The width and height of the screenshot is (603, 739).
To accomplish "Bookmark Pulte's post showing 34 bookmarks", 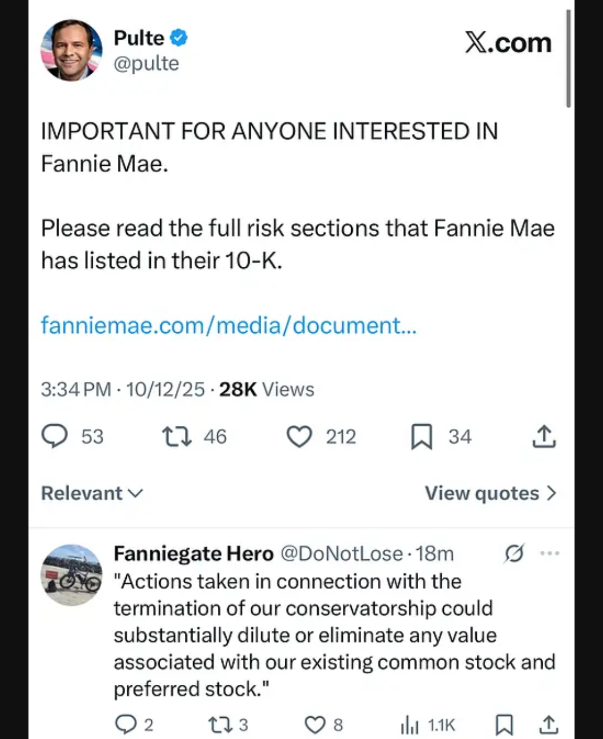I will click(x=422, y=436).
